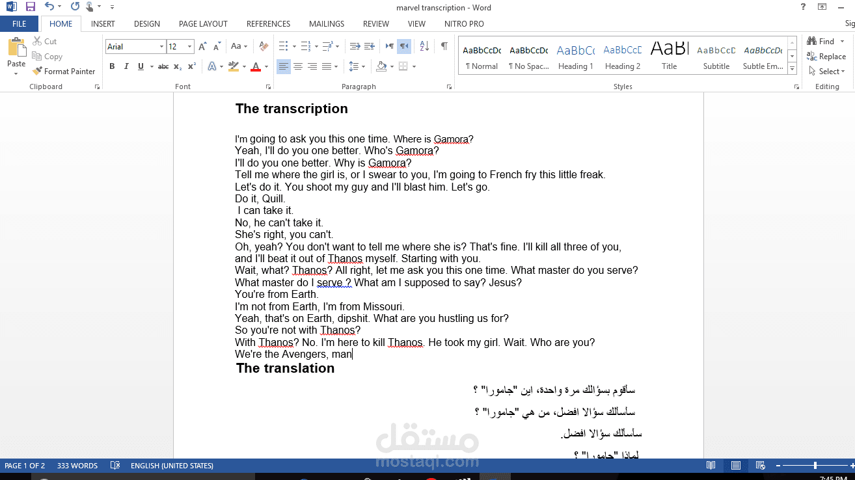The image size is (855, 480).
Task: Redo with the Quick Access repeat icon
Action: [x=74, y=7]
